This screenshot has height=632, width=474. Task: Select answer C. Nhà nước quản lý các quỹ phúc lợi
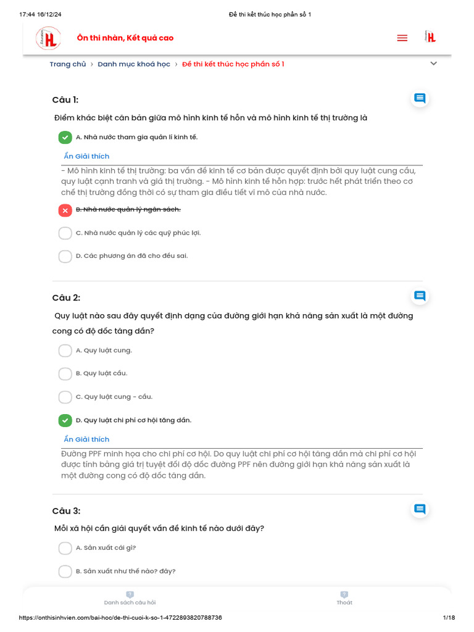tap(65, 233)
